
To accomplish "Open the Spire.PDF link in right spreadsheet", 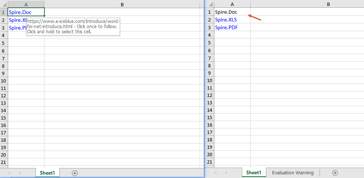I will (226, 28).
